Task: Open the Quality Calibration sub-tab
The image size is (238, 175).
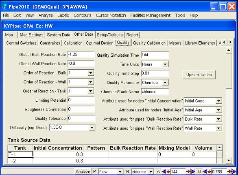Action: click(x=149, y=43)
